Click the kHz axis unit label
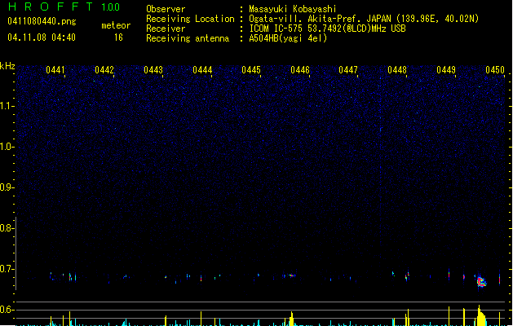Viewport: 513px width, 326px height. click(x=7, y=66)
